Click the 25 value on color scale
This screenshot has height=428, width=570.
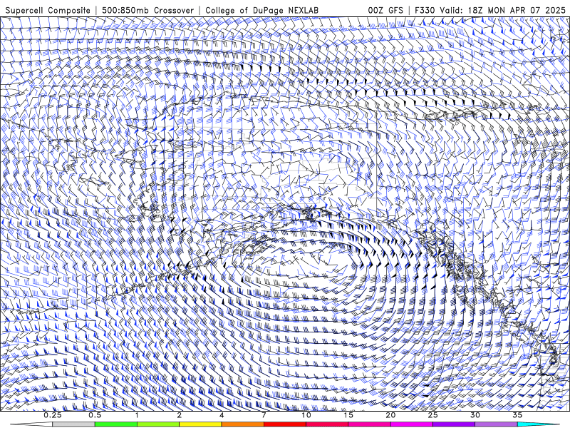point(432,415)
